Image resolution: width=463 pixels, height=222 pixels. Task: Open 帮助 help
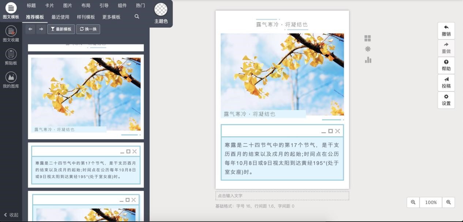(446, 65)
